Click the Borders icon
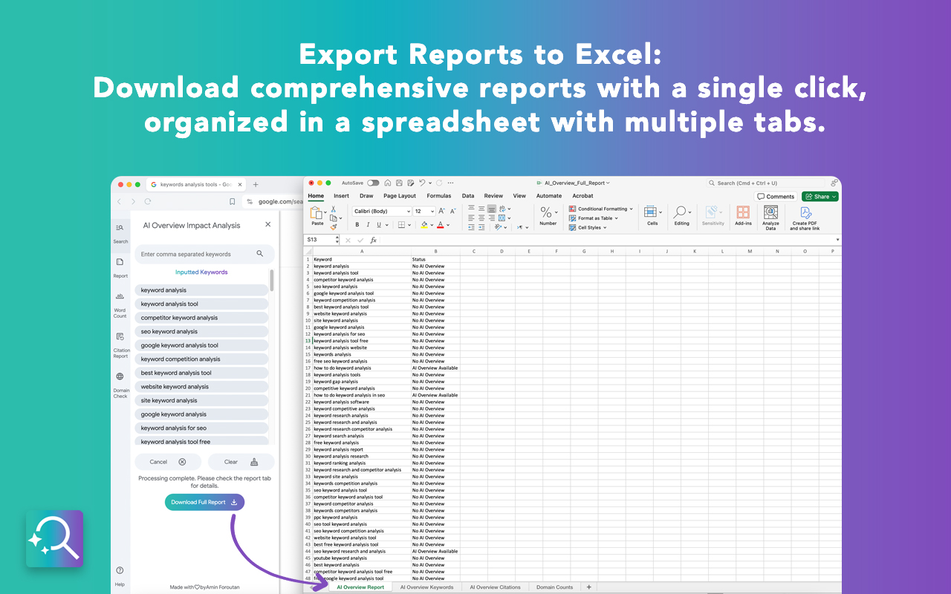951x594 pixels. [x=401, y=225]
